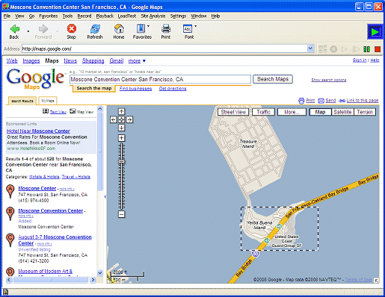385x297 pixels.
Task: Open the Site Analysis menu
Action: (x=153, y=16)
